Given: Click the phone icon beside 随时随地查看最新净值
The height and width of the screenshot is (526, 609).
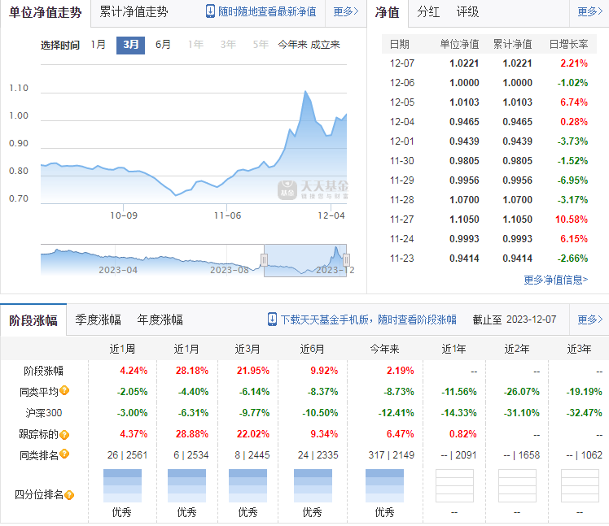Looking at the screenshot, I should click(x=210, y=11).
